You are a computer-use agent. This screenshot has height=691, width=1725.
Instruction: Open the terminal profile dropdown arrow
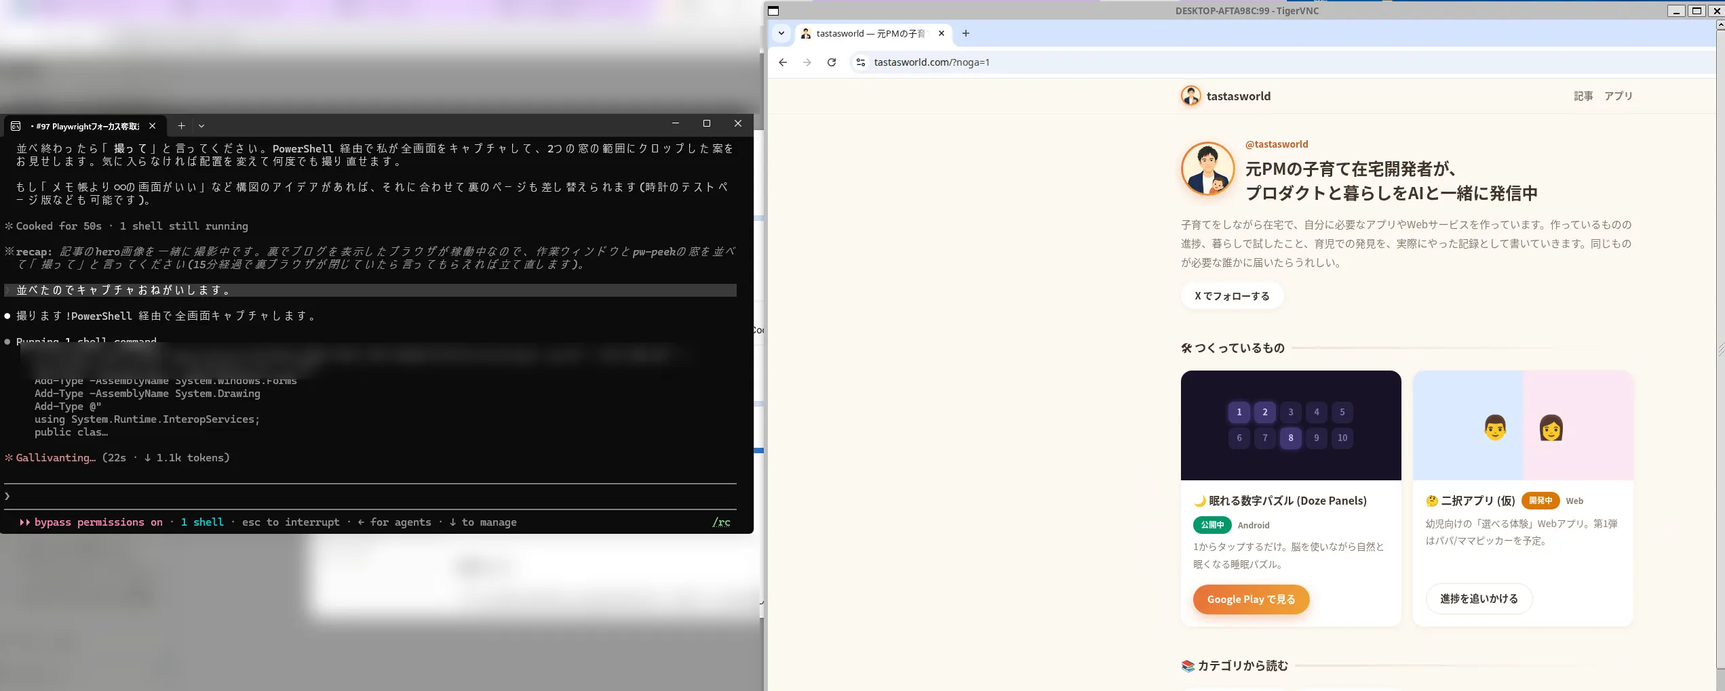[201, 126]
